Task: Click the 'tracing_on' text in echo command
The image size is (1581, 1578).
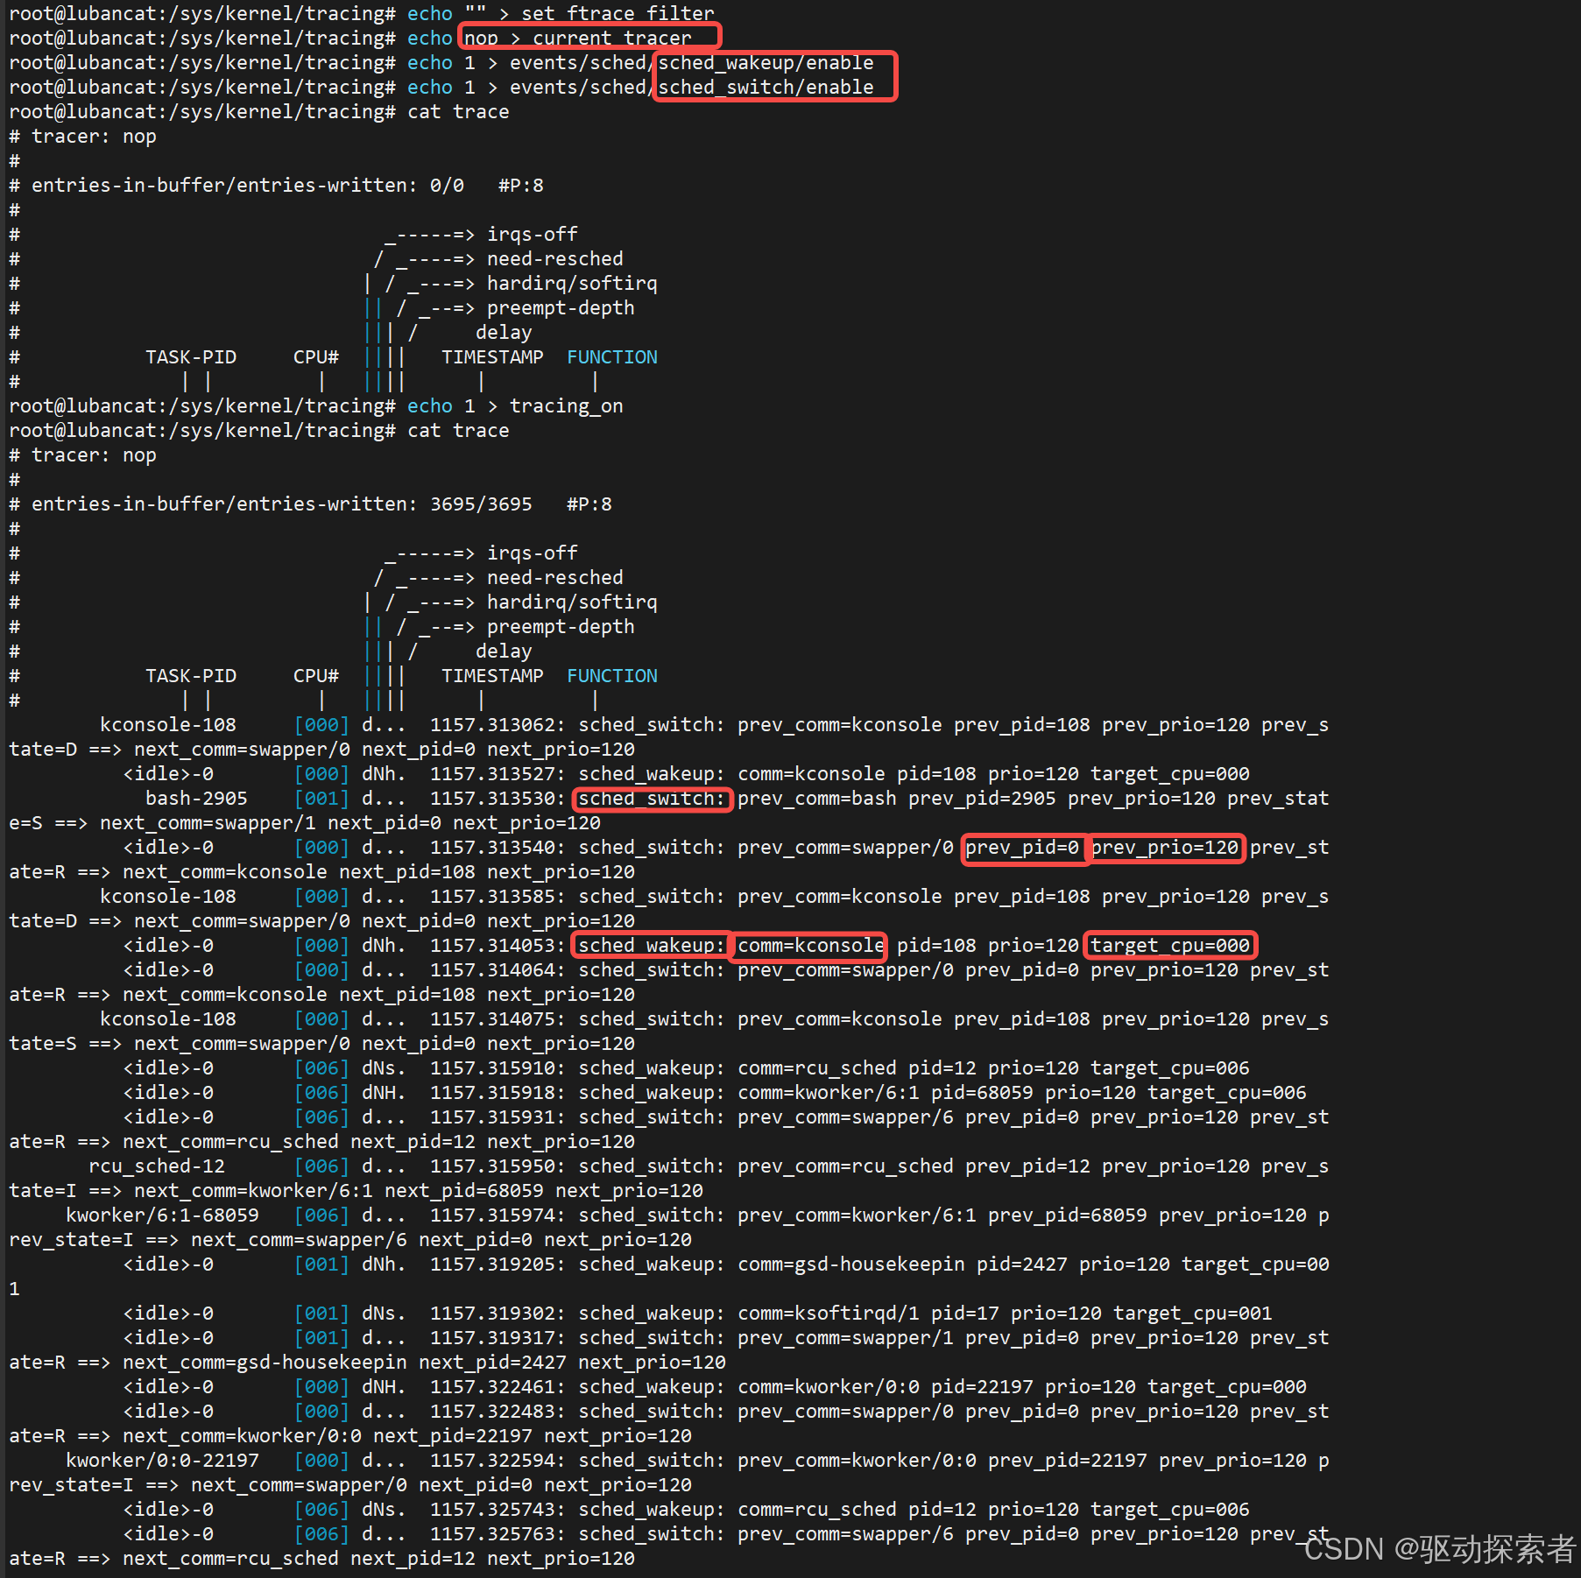Action: pos(566,405)
